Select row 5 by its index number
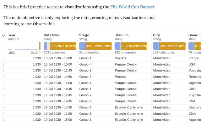 coord(3,89)
